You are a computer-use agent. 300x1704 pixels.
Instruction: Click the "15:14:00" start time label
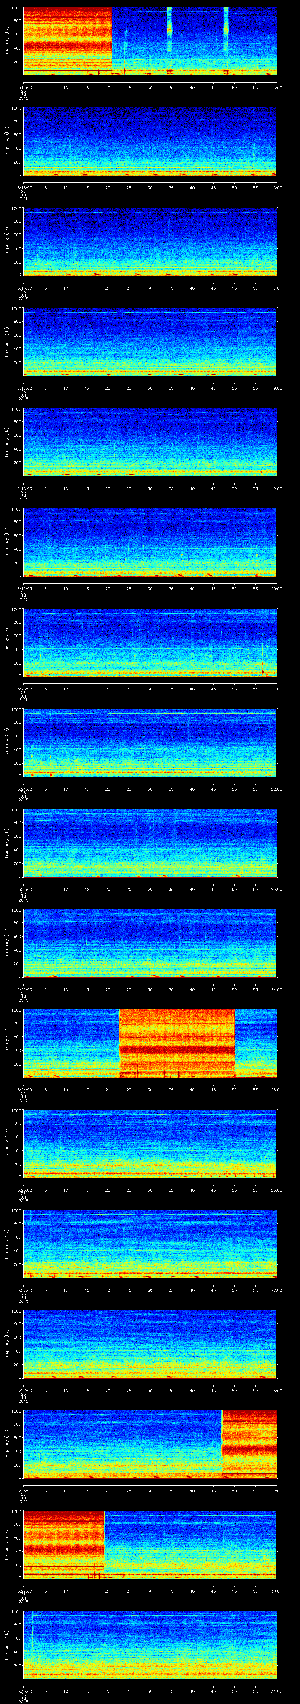[x=23, y=87]
